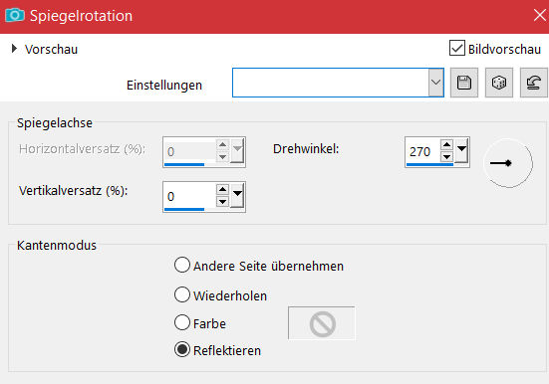This screenshot has width=549, height=384.
Task: Select Andere Seite übernehmen radio button
Action: pos(182,265)
